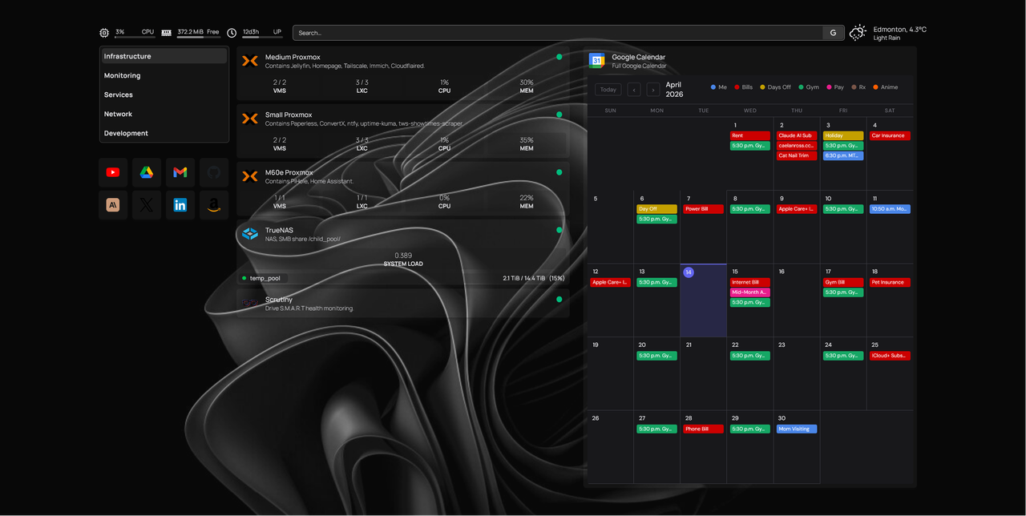Click the green Gym legend dot
The height and width of the screenshot is (516, 1026).
[802, 87]
